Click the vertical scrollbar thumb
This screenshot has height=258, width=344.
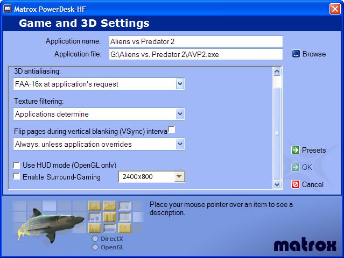(277, 133)
